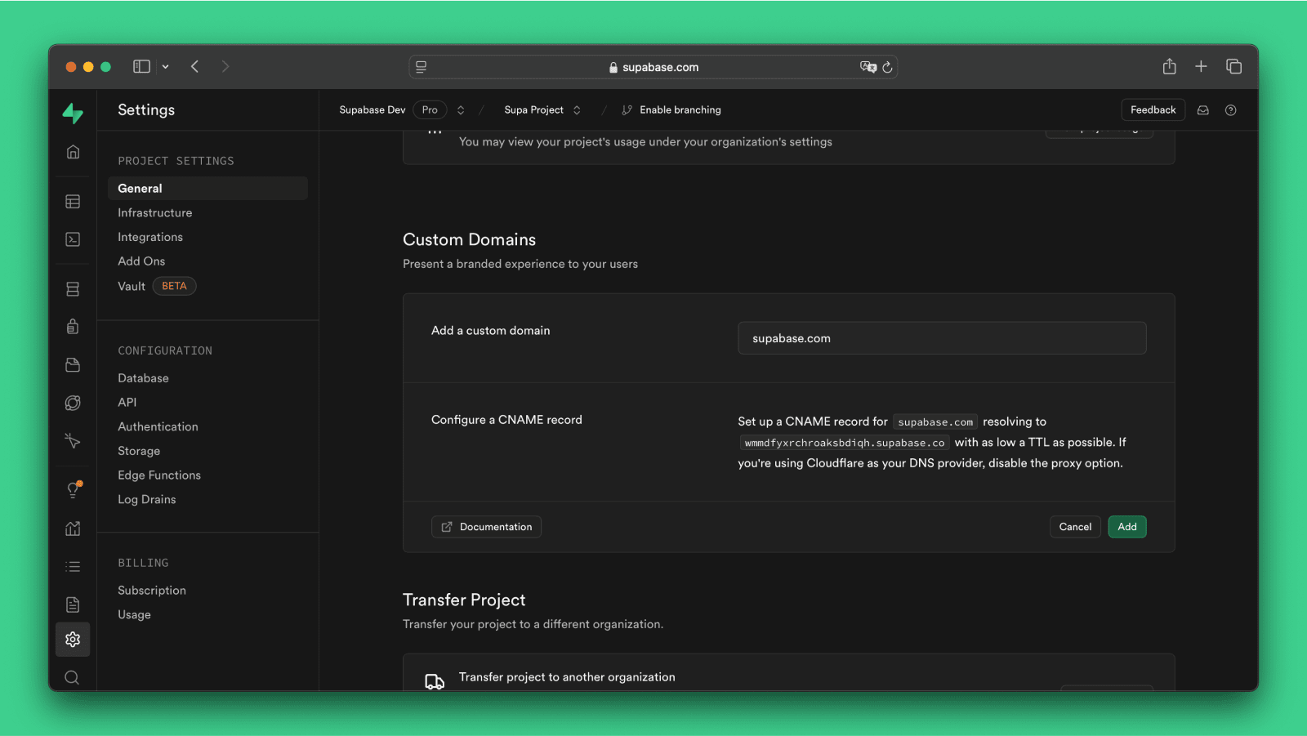Open the Home icon in sidebar

point(73,152)
